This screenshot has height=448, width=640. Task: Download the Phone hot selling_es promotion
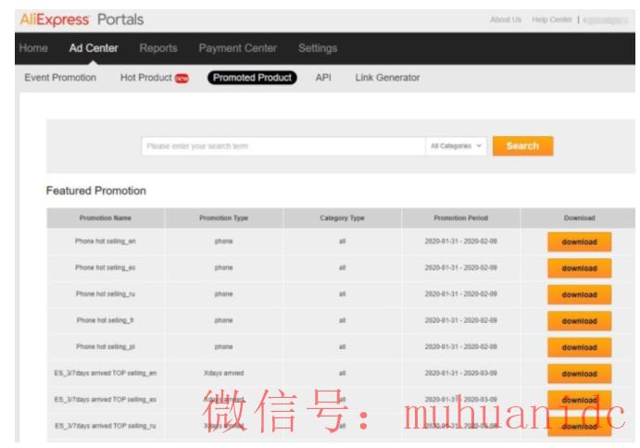(579, 268)
